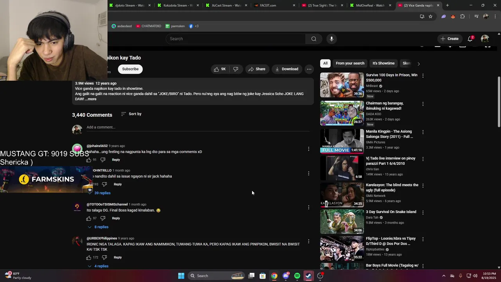The image size is (501, 282).
Task: Open the Sort by comments dropdown
Action: pos(131,114)
